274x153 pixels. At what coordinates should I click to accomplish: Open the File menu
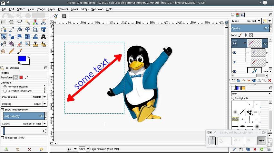(x=4, y=9)
